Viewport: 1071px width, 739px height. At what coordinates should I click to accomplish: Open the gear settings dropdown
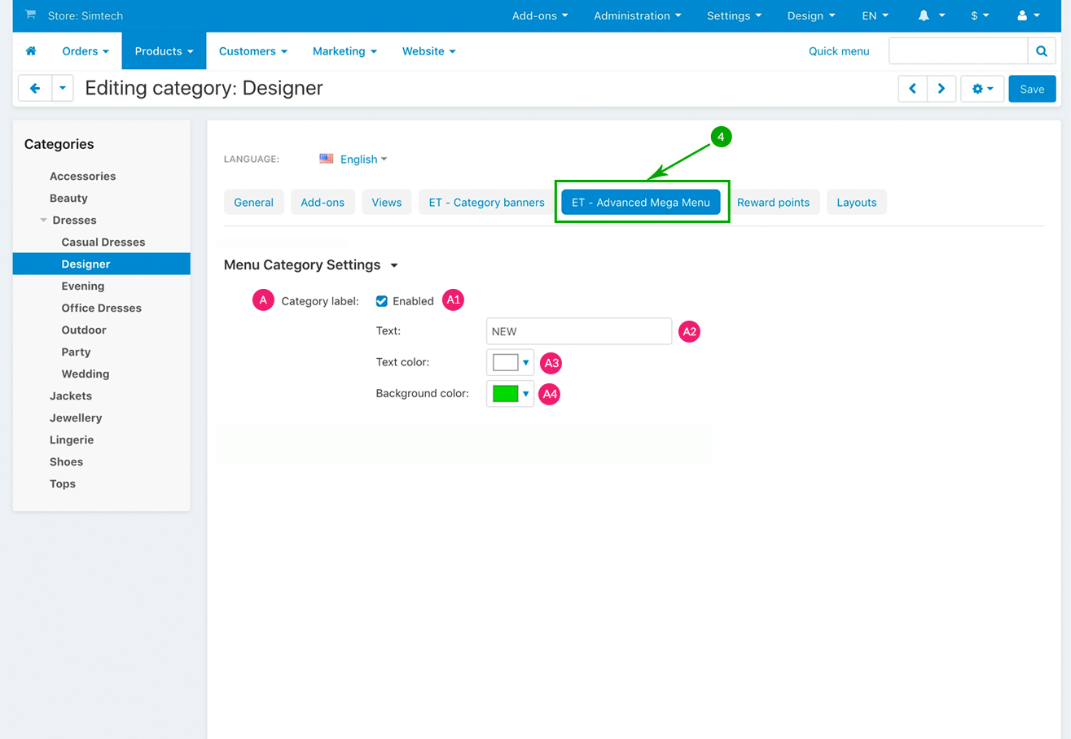point(982,89)
